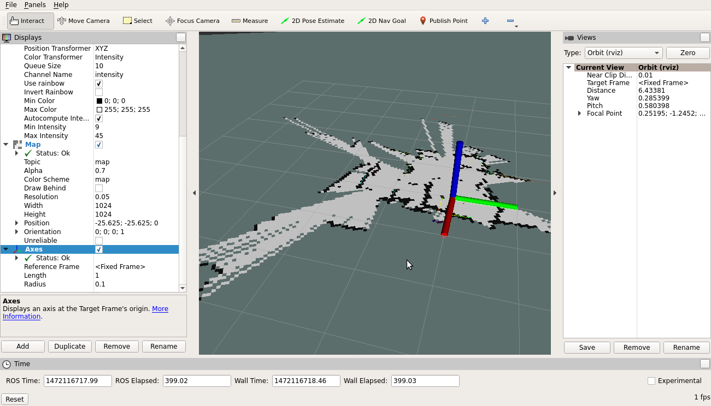Close the Time panel with its corner button
This screenshot has height=406, width=711.
[705, 364]
